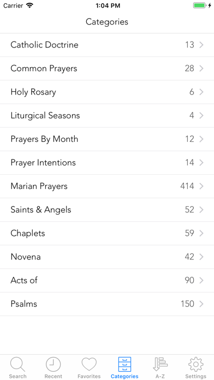Open the Saints & Angels category
The width and height of the screenshot is (214, 380).
coord(107,210)
